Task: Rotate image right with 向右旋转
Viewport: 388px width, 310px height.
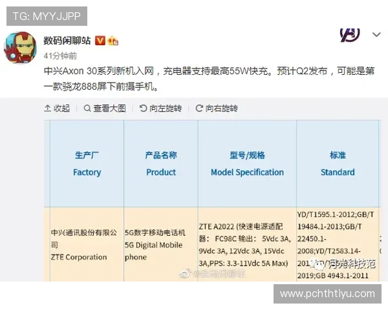Action: point(217,108)
